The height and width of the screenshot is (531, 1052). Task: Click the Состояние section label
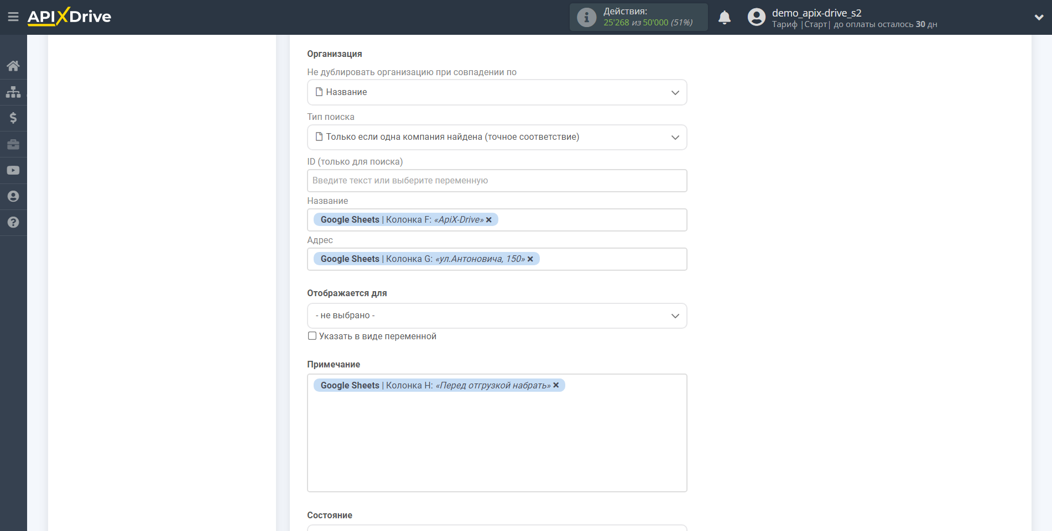click(x=330, y=515)
